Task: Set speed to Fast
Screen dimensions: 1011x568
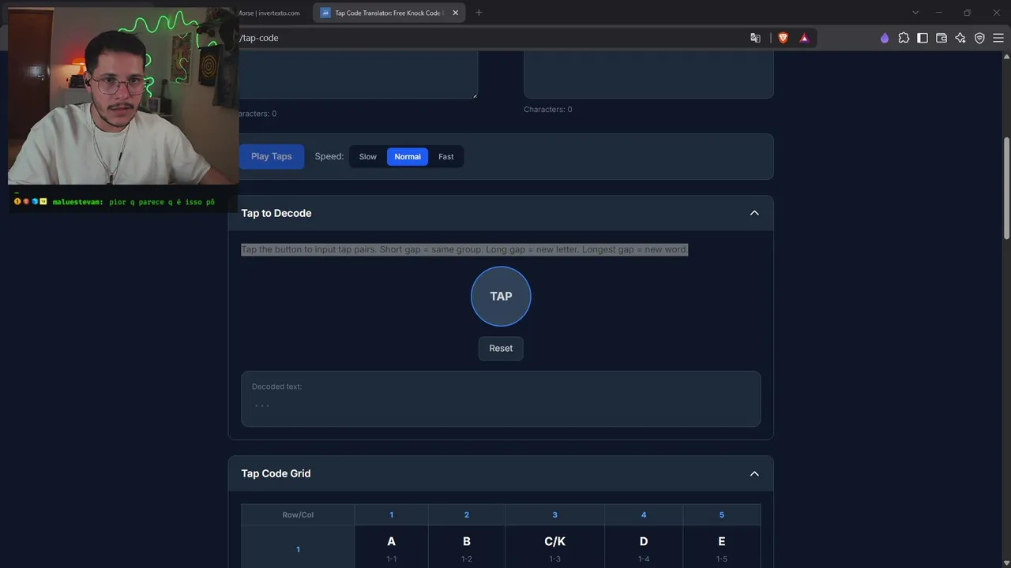Action: 446,156
